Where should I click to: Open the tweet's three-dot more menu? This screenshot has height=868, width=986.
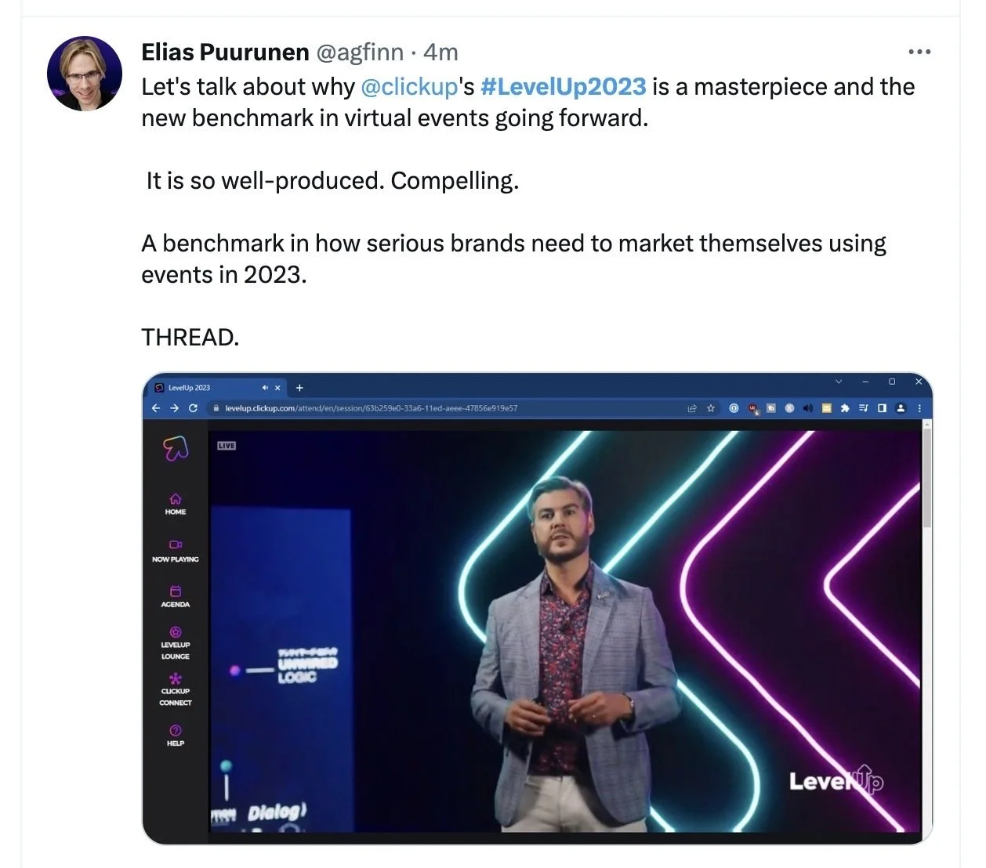coord(919,52)
